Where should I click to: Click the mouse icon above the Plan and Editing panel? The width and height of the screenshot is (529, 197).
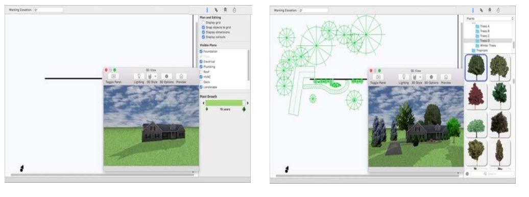click(234, 10)
